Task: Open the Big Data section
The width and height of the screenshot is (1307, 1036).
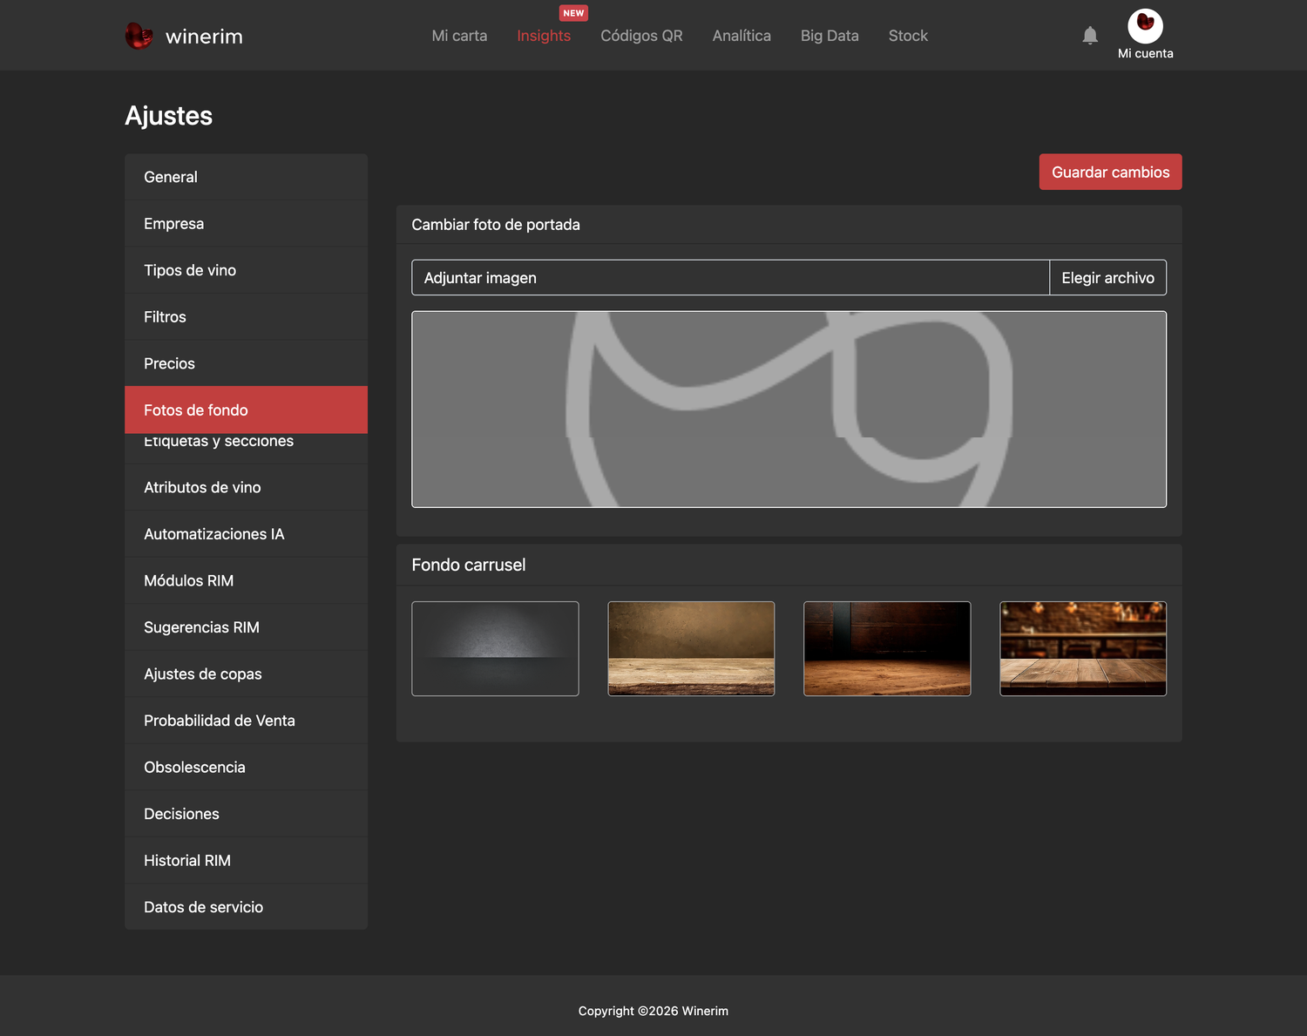Action: click(x=830, y=36)
